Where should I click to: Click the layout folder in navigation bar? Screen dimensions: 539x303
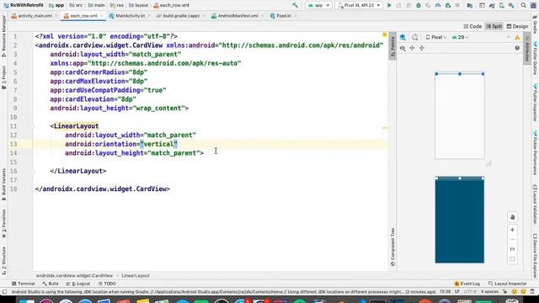click(138, 5)
